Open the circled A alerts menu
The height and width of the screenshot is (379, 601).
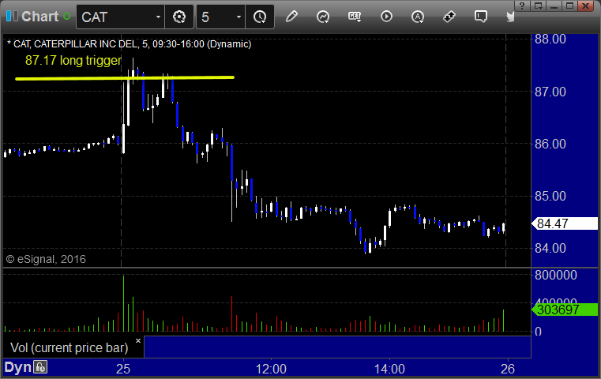tap(418, 17)
